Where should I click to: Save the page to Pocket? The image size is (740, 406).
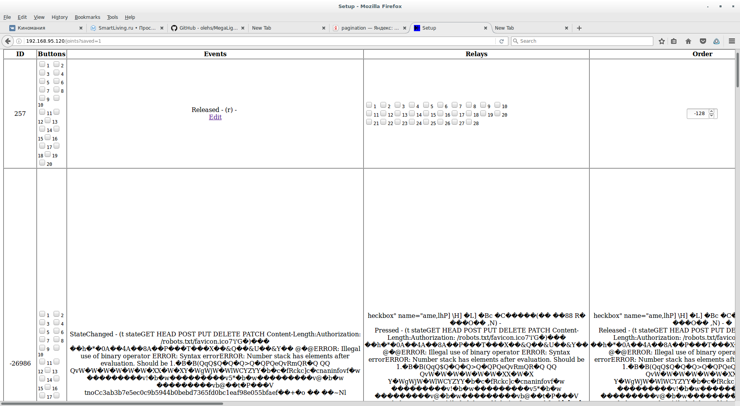point(703,41)
